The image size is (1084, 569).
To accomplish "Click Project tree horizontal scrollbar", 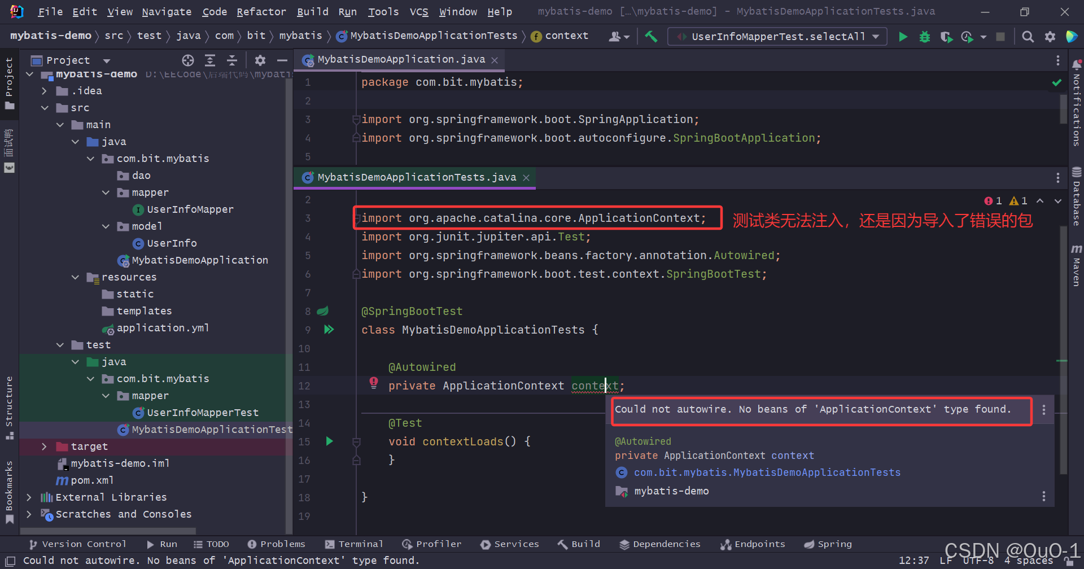I will click(108, 531).
